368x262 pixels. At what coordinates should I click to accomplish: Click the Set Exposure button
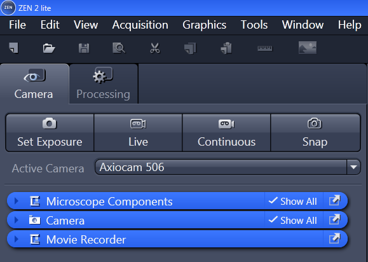tap(50, 133)
